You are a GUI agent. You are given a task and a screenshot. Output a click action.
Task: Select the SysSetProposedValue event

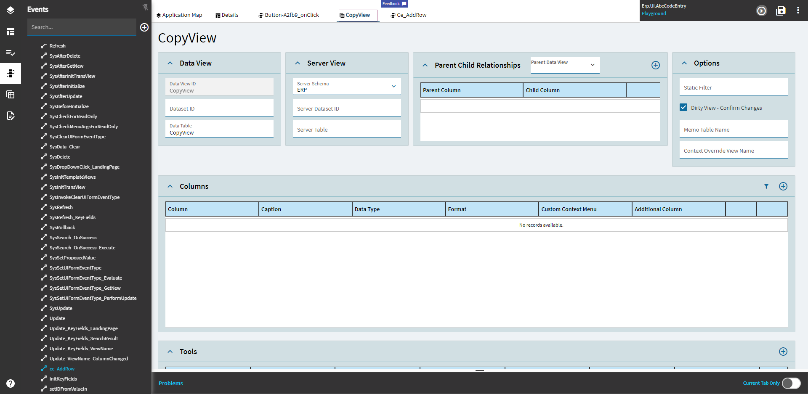pyautogui.click(x=72, y=258)
